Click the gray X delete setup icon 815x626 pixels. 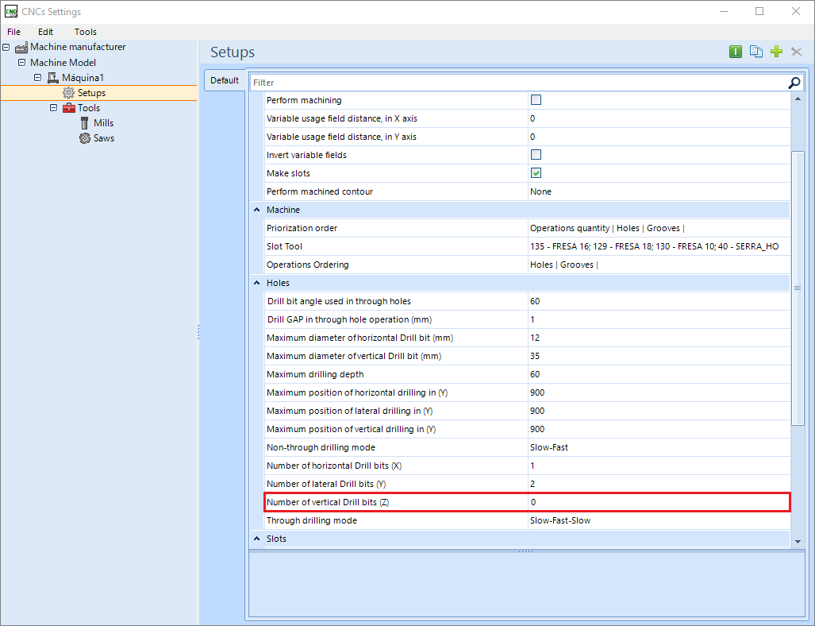pyautogui.click(x=796, y=52)
